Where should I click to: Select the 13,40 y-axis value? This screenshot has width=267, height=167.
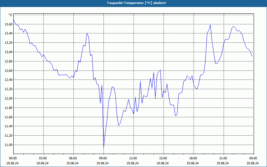coord(9,33)
